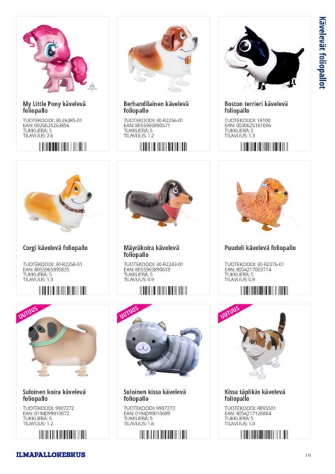Select the Mäyräkoira dachshund balloon image
Screen dimensions: 335x474
[159, 202]
